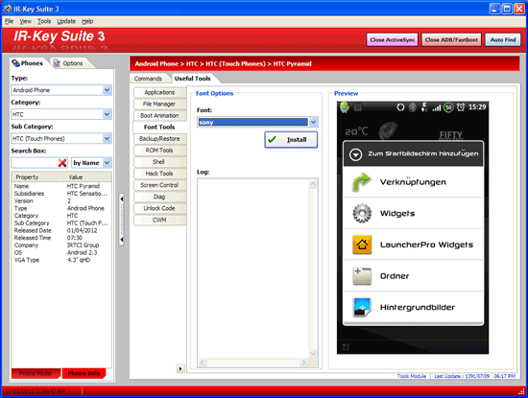Open the Diag tool section
The height and width of the screenshot is (398, 528).
(x=159, y=197)
